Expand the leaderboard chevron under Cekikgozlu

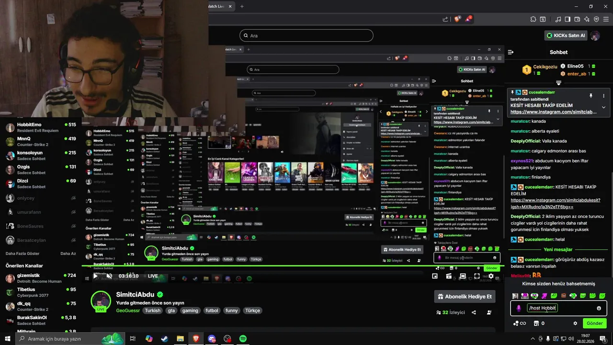(x=558, y=83)
